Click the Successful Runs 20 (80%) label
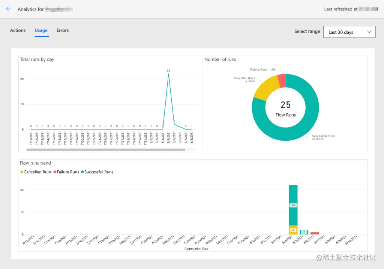 click(323, 137)
